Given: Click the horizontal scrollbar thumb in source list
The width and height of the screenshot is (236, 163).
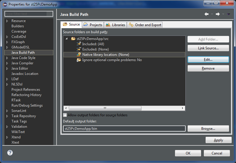Looking at the screenshot, I should coord(105,108).
